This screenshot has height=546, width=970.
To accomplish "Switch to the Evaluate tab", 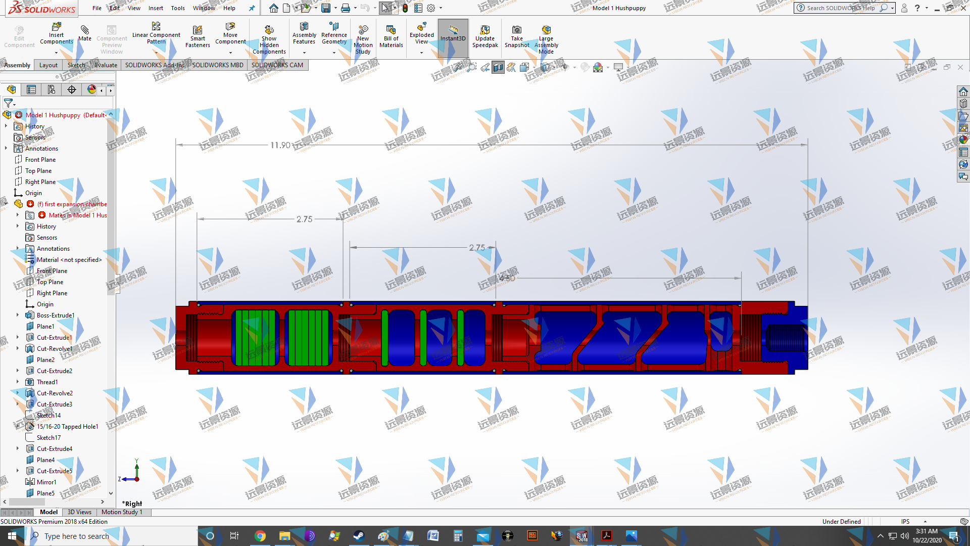I will pyautogui.click(x=106, y=65).
